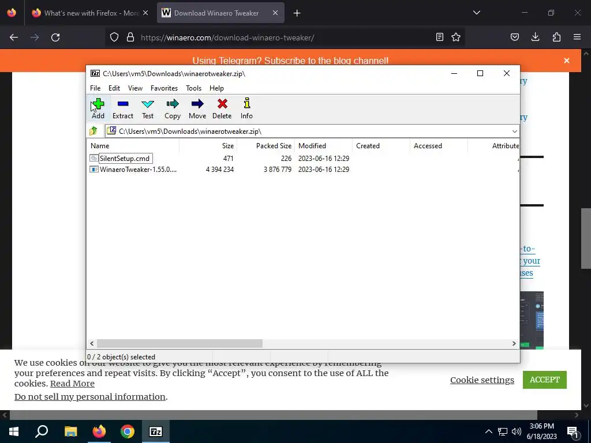Run the Test archive tool

[148, 108]
